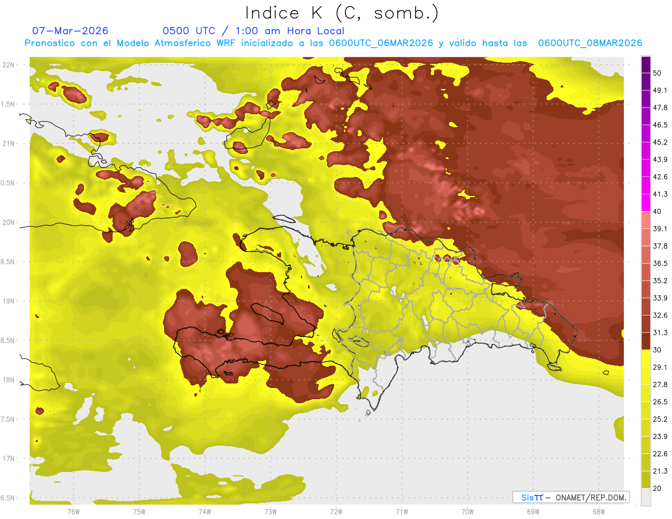Click the '75W' longitude label
This screenshot has width=672, height=519.
click(x=139, y=512)
